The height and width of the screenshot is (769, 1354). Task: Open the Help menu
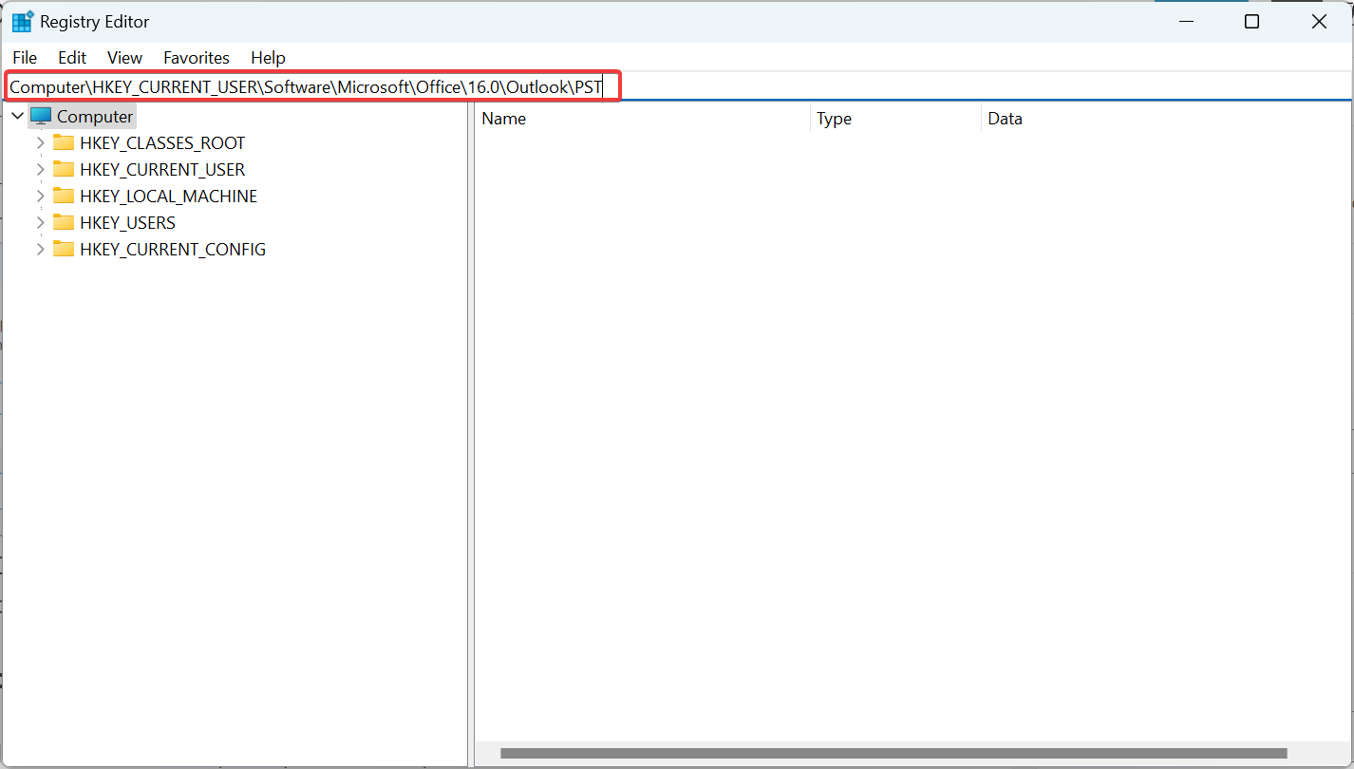click(x=268, y=58)
